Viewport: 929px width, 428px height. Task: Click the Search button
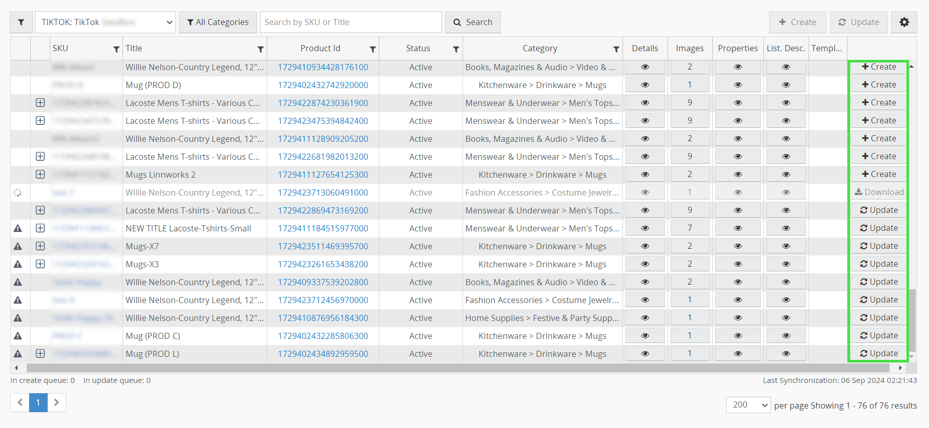[473, 22]
